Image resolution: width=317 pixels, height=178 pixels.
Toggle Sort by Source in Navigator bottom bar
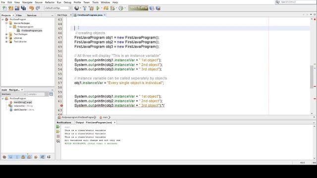[x=49, y=157]
